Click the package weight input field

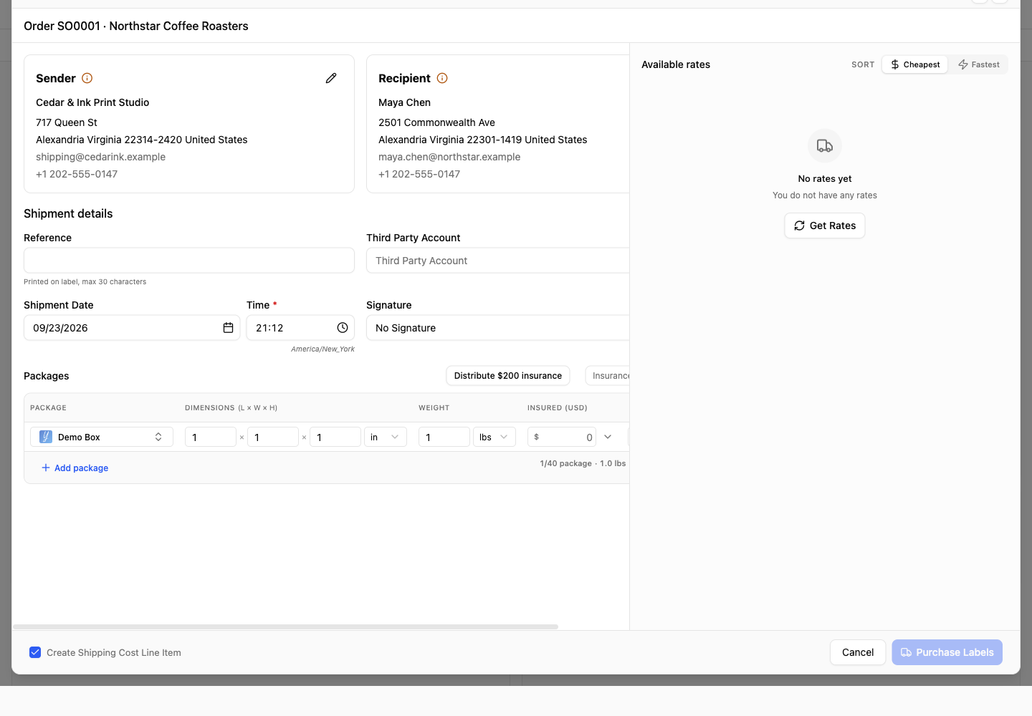click(444, 437)
